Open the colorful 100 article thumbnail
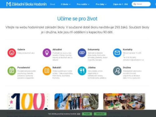156x117 pixels. click(x=28, y=101)
